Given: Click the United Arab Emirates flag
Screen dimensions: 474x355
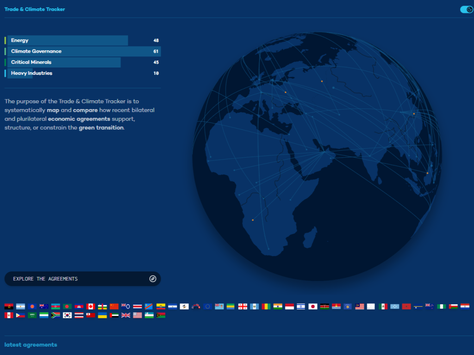Looking at the screenshot, I should [114, 315].
